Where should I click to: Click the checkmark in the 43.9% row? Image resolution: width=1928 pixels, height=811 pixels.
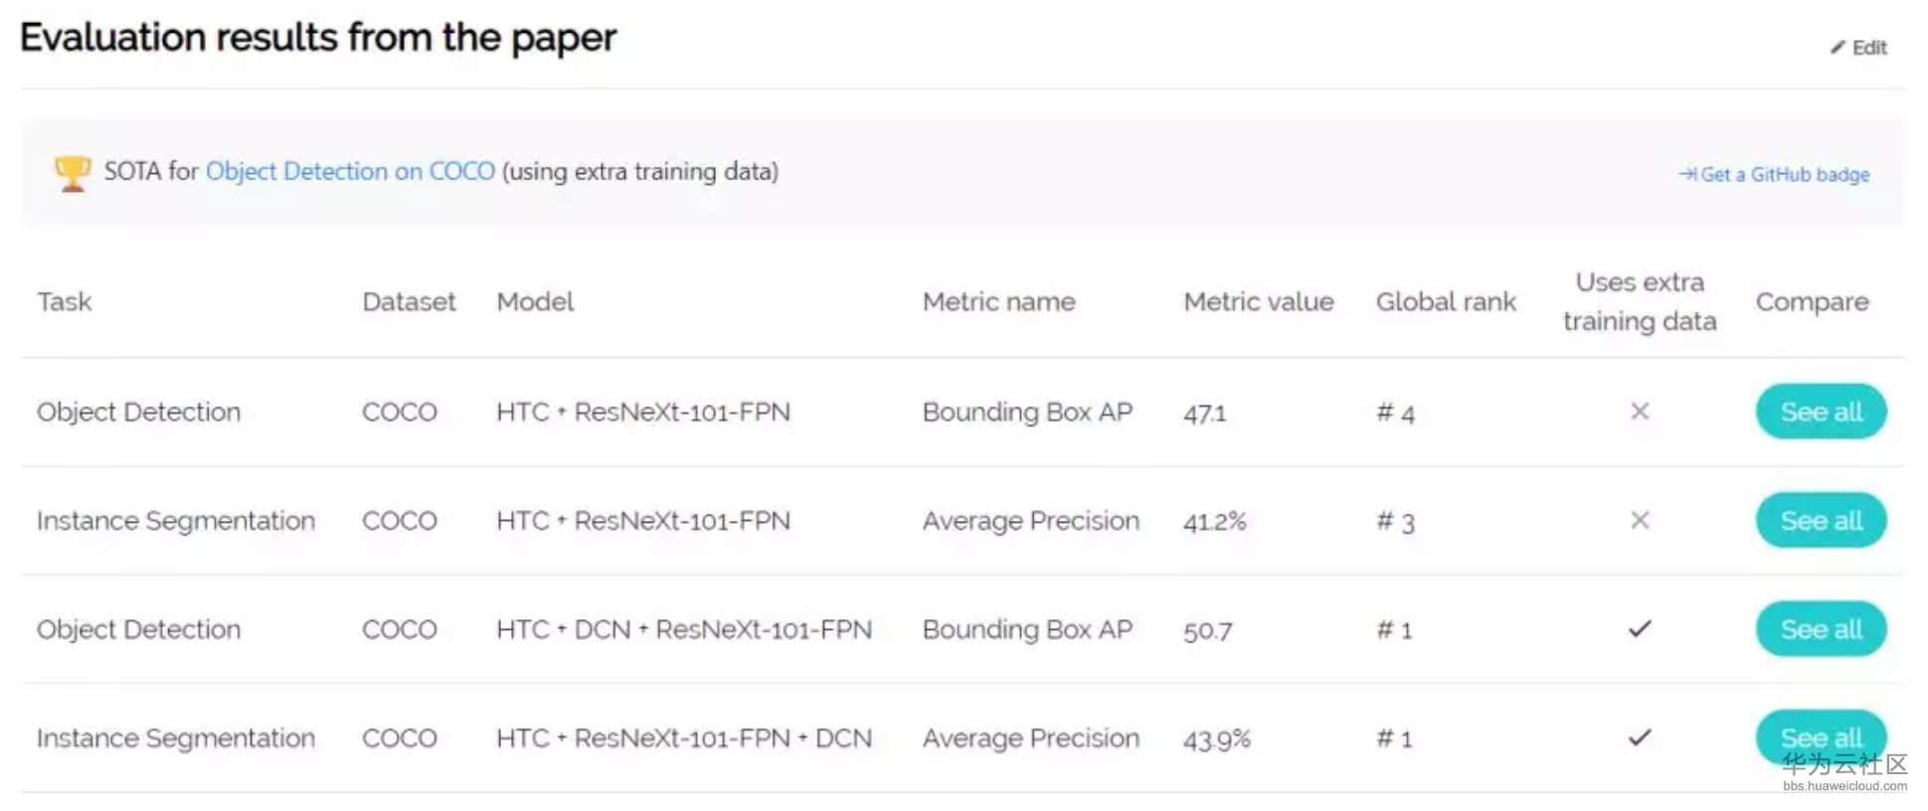[1640, 737]
